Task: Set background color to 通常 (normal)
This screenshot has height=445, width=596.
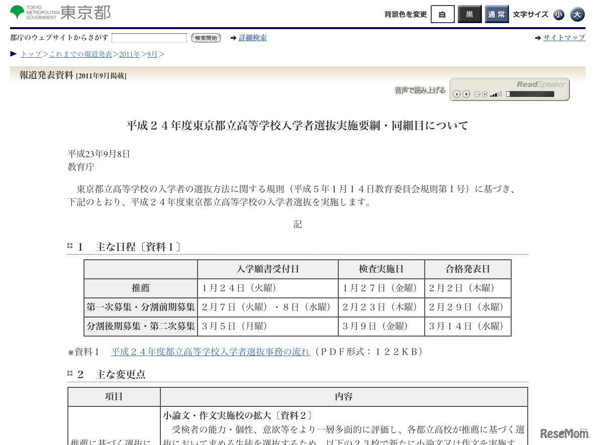Action: [x=496, y=15]
